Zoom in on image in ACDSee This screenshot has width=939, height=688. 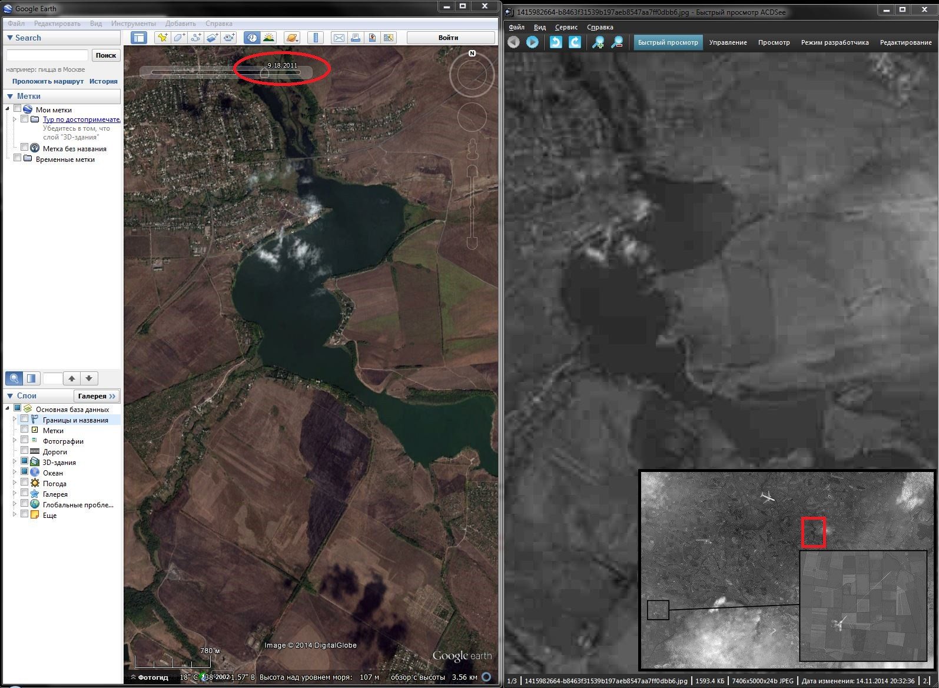598,42
